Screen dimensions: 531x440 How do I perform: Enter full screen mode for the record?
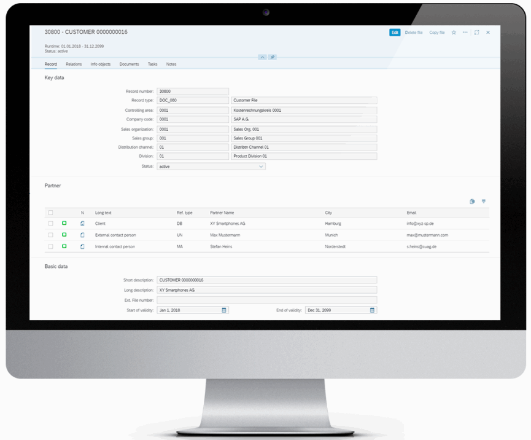[477, 32]
